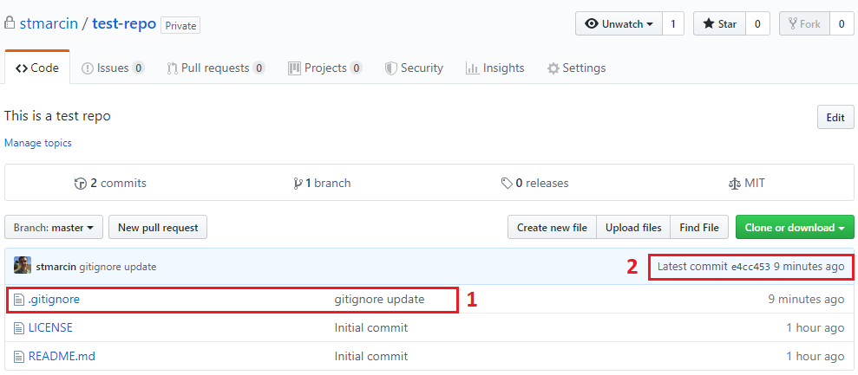The width and height of the screenshot is (858, 375).
Task: Open the test-repo repository link
Action: [x=124, y=24]
